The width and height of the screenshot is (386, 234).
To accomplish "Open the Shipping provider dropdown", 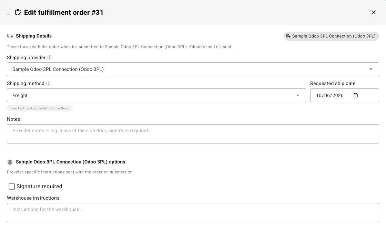I will point(193,69).
